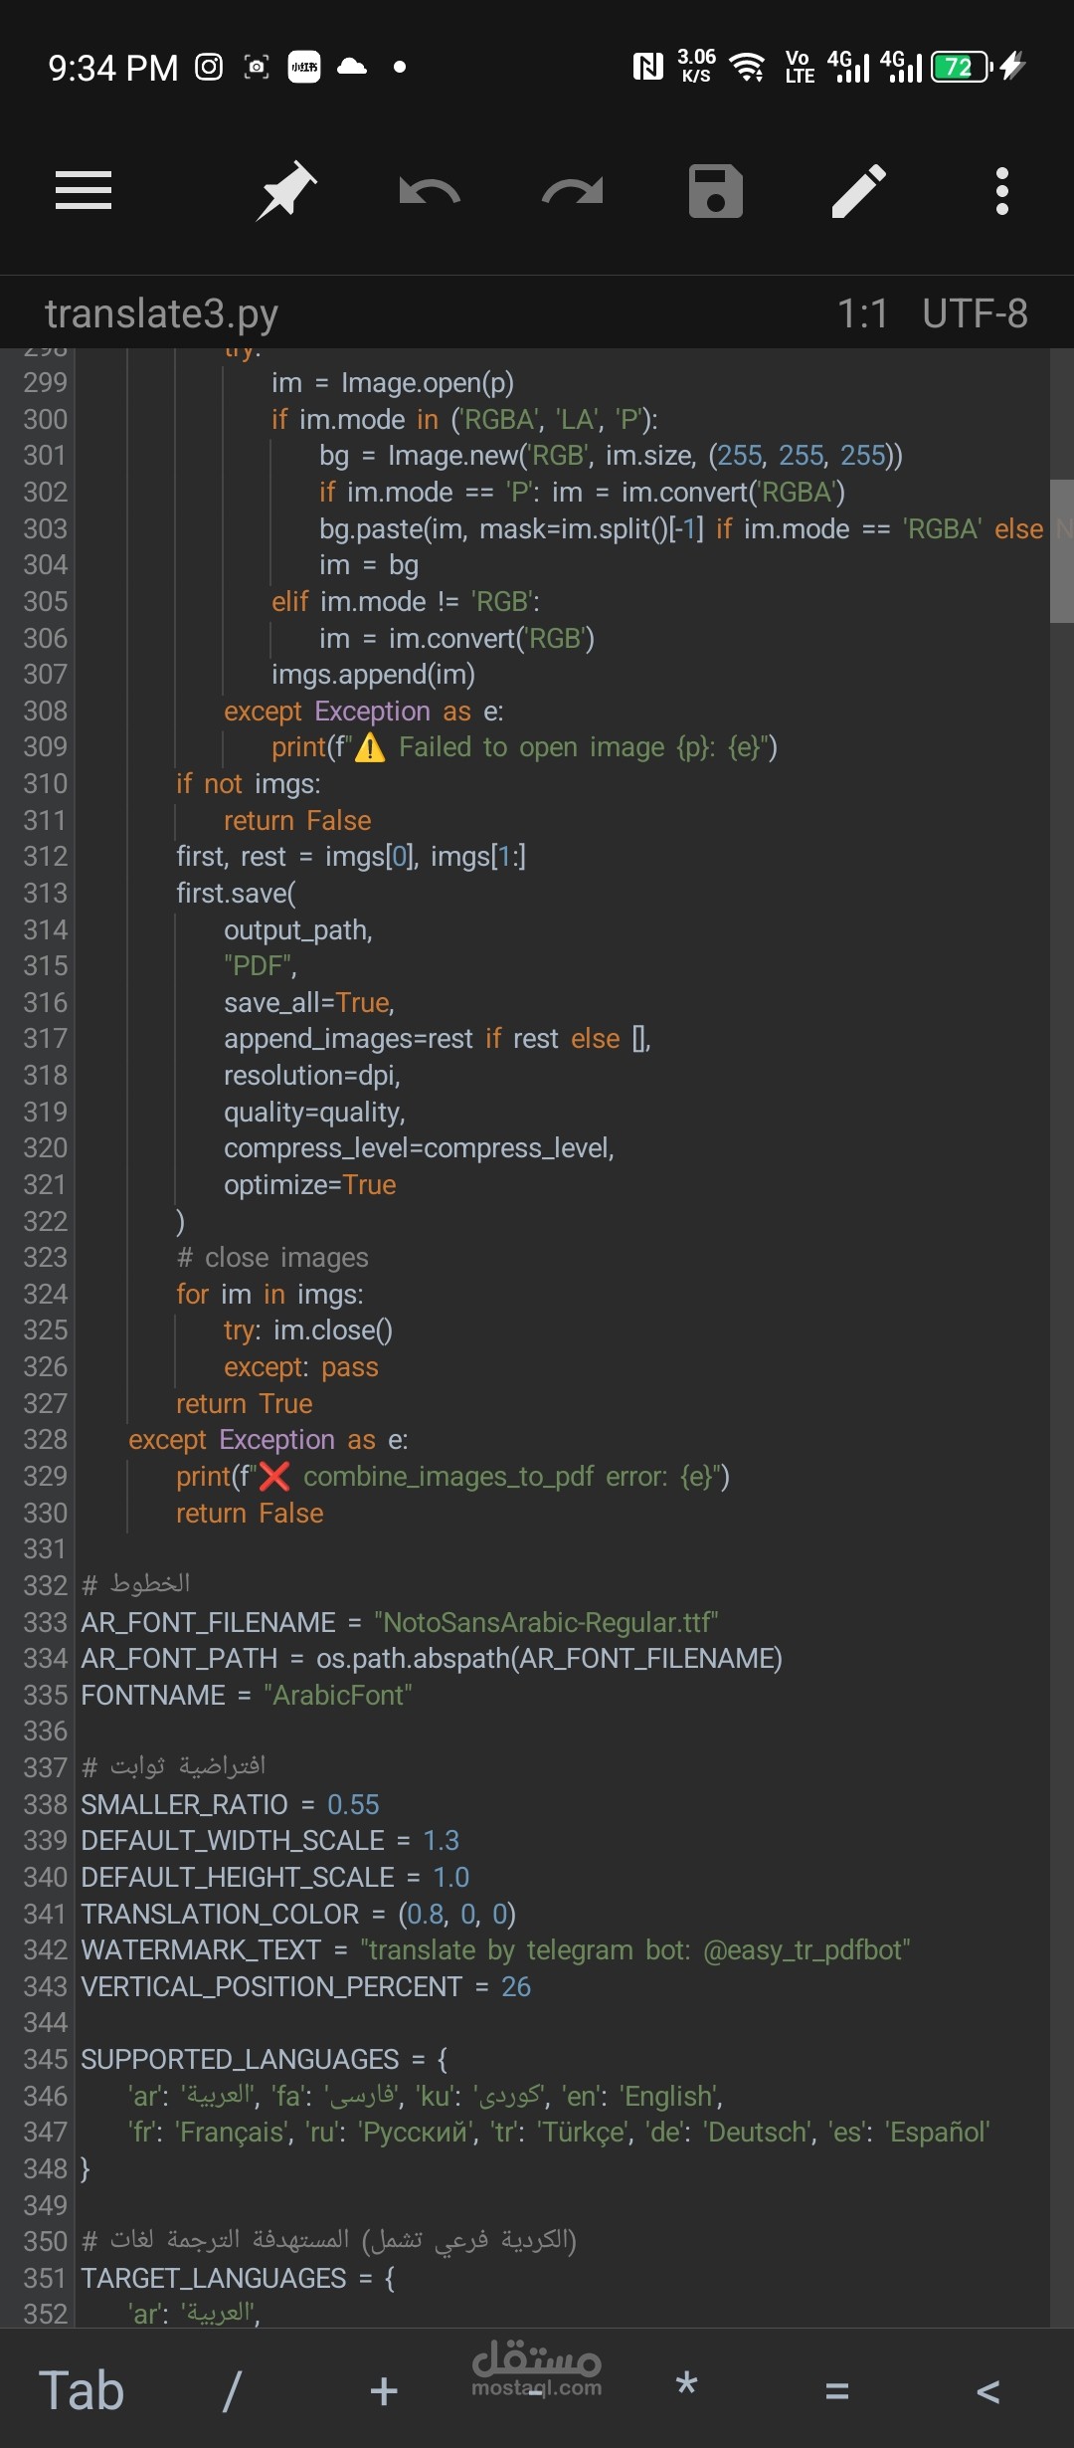Tap the 1:1 cursor position indicator
Viewport: 1074px width, 2448px height.
pos(862,313)
